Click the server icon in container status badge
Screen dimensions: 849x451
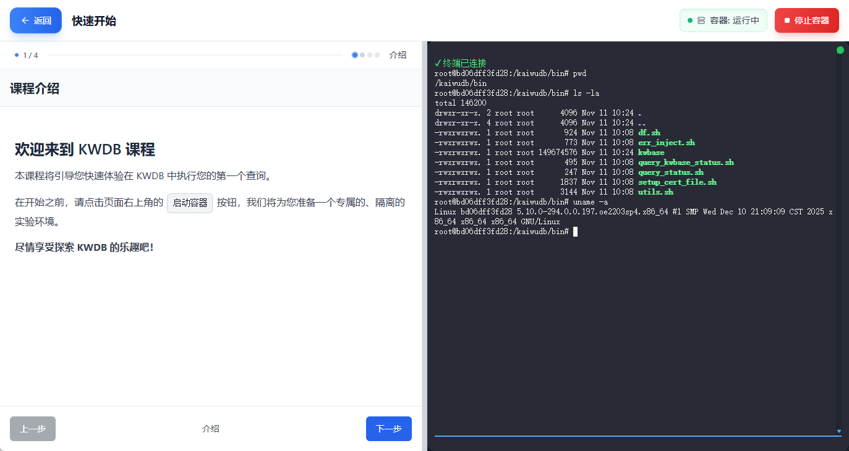[x=701, y=20]
